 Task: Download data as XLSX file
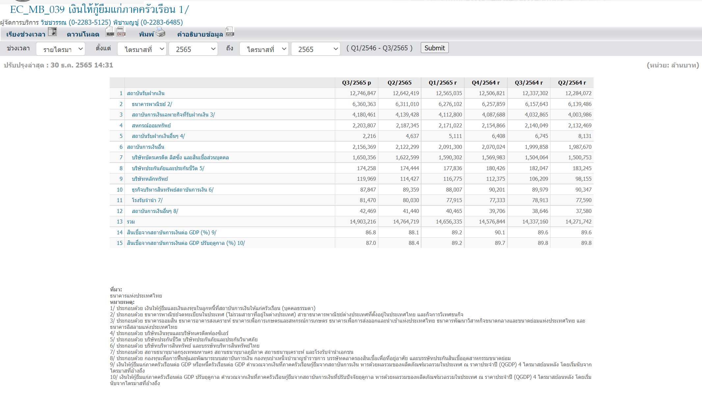(110, 32)
